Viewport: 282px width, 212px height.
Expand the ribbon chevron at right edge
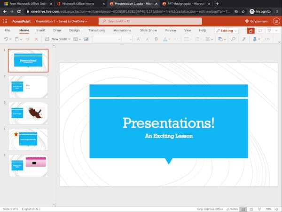pyautogui.click(x=279, y=42)
